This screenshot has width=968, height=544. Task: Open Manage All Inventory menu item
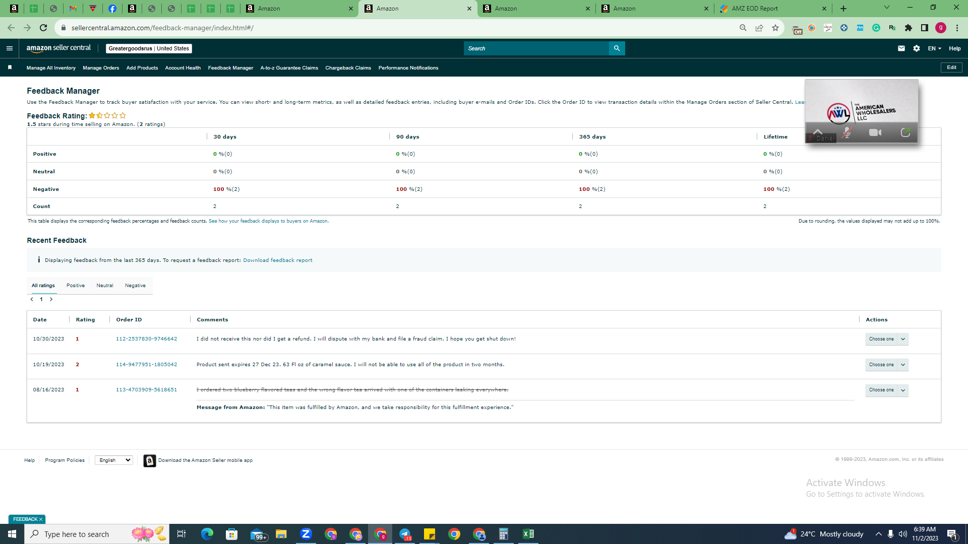point(51,68)
